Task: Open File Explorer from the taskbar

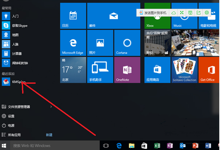Action: [x=132, y=146]
